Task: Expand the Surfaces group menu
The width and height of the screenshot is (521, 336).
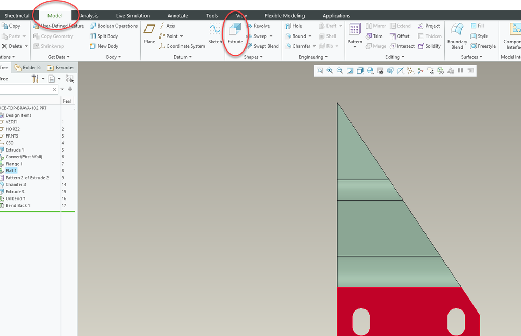Action: pyautogui.click(x=471, y=57)
